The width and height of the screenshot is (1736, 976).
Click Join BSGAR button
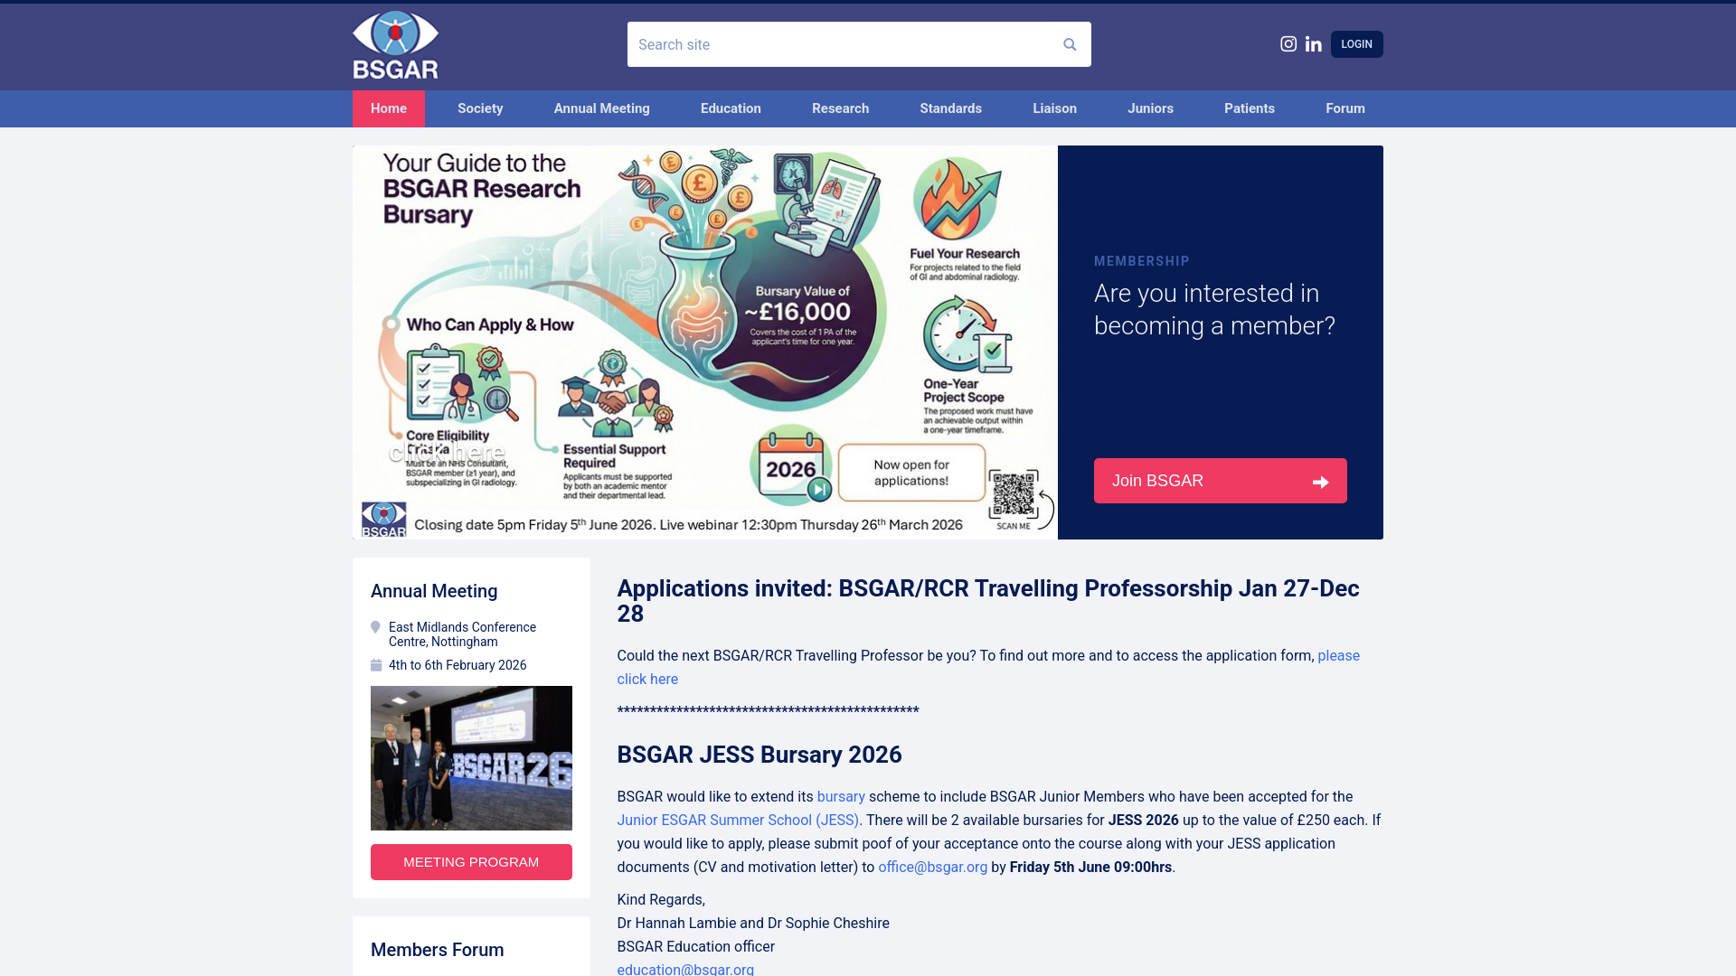1221,481
